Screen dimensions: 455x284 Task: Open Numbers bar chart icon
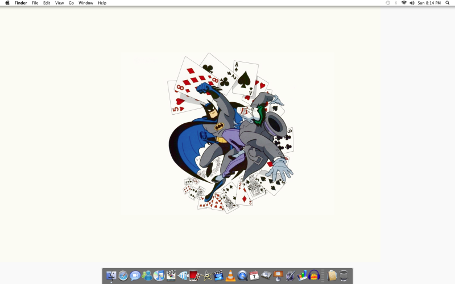coord(302,275)
